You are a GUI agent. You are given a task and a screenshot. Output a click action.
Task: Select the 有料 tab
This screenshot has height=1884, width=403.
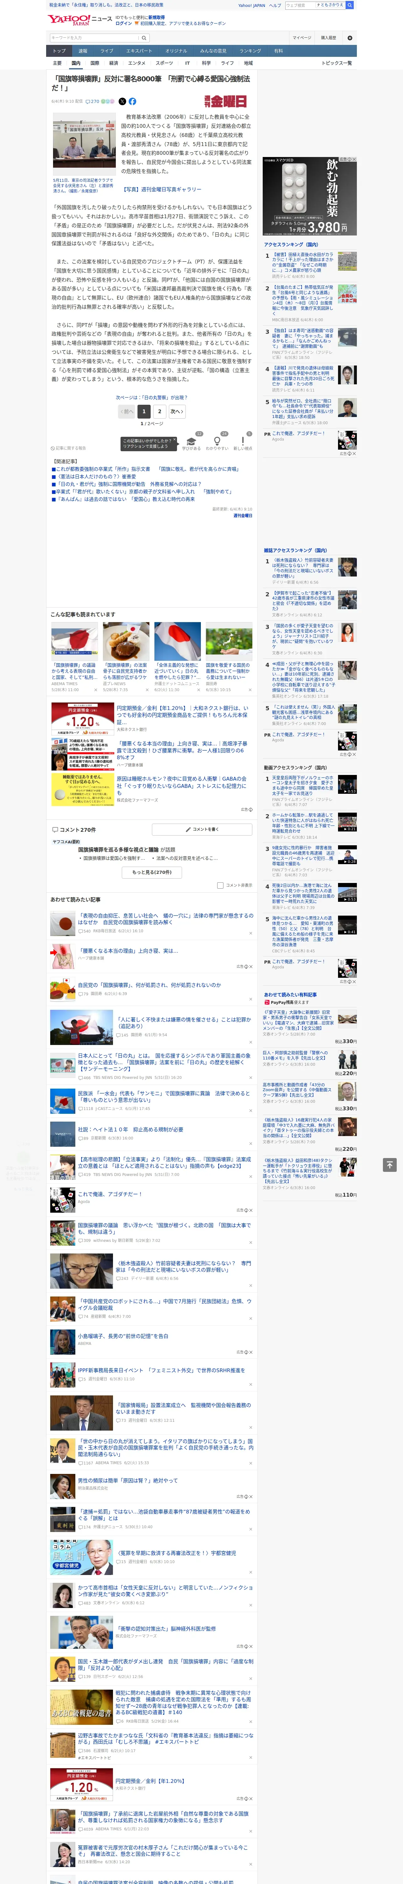279,51
